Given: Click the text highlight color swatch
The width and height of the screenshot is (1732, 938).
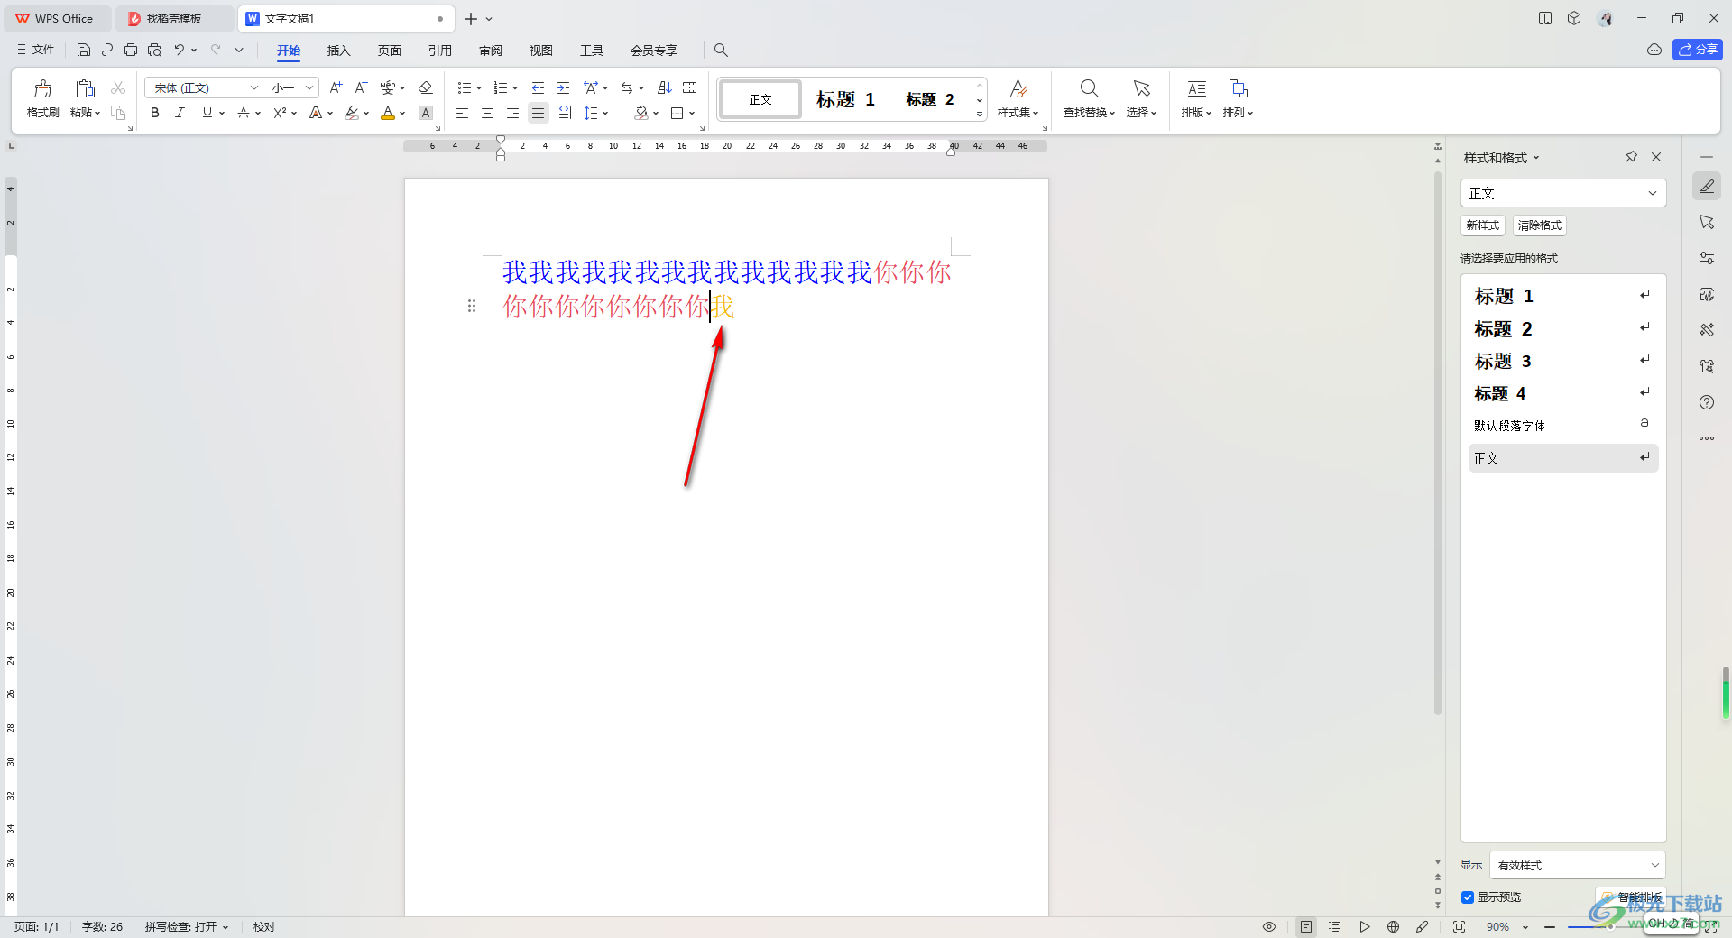Looking at the screenshot, I should pyautogui.click(x=353, y=113).
